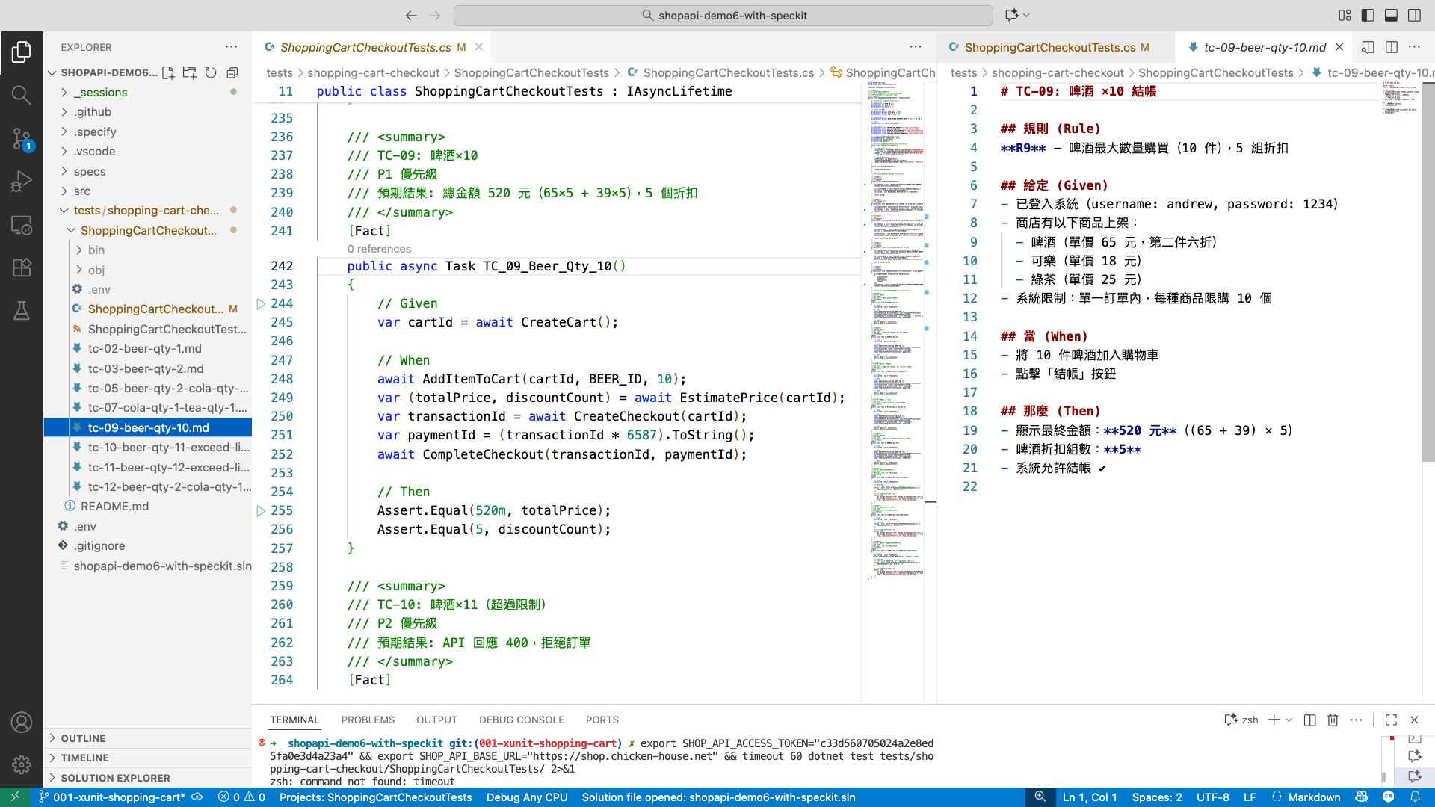Refresh the Explorer file tree

pyautogui.click(x=211, y=72)
